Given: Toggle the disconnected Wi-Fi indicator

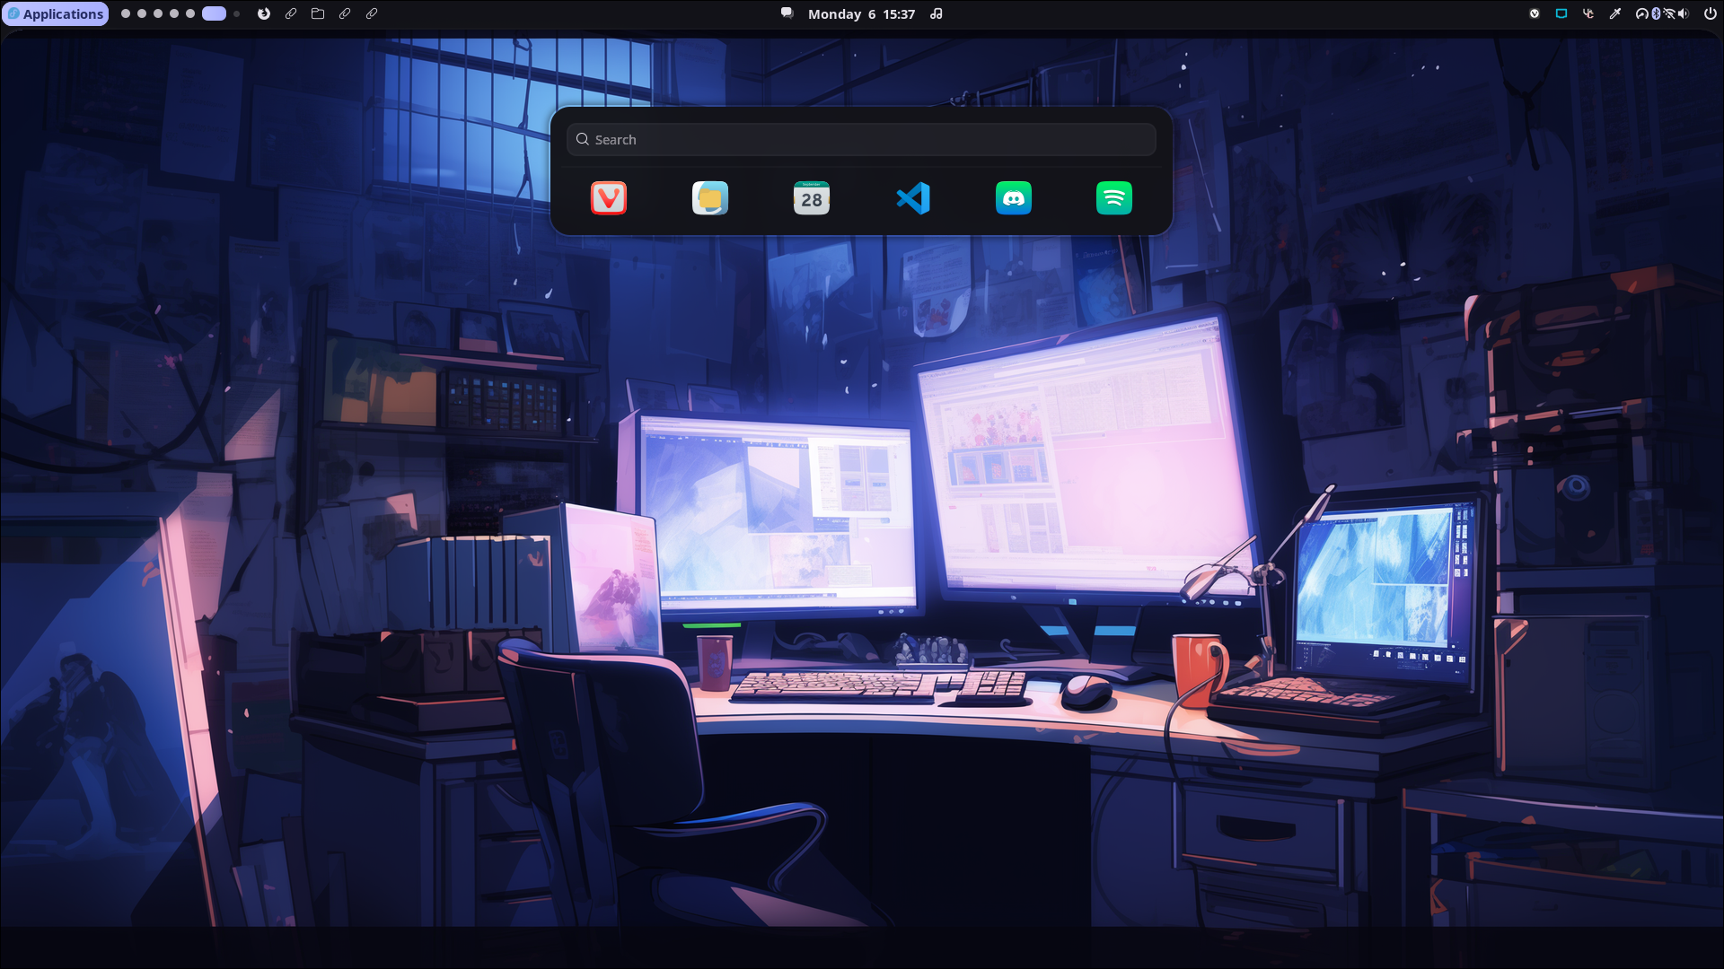Looking at the screenshot, I should [1669, 13].
